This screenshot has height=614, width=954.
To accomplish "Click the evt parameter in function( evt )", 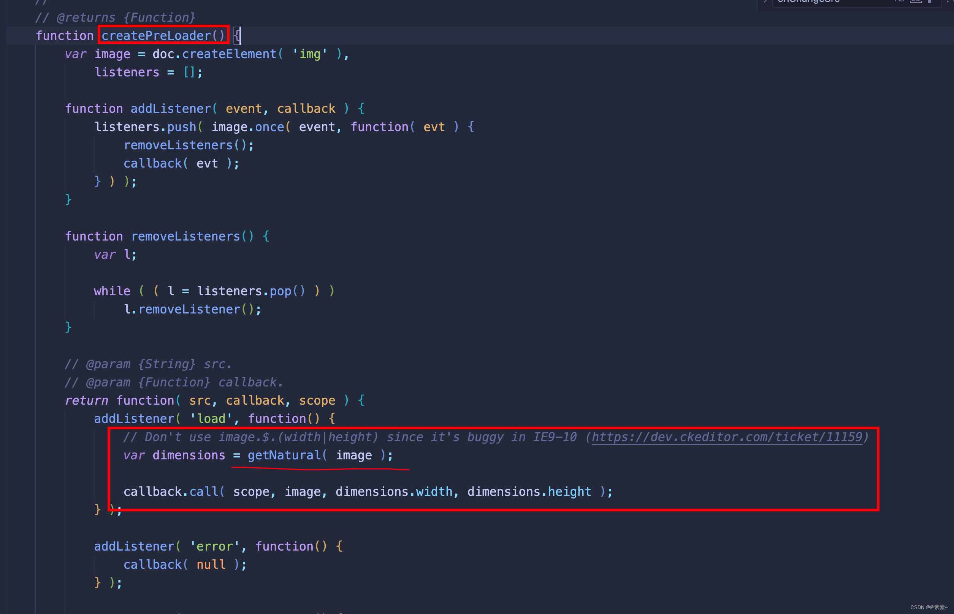I will (434, 127).
